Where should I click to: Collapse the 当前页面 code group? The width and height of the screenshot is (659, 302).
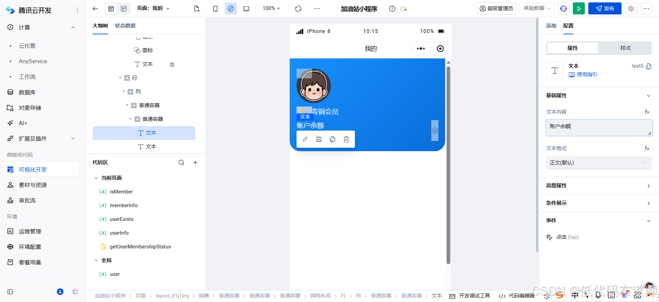coord(96,178)
